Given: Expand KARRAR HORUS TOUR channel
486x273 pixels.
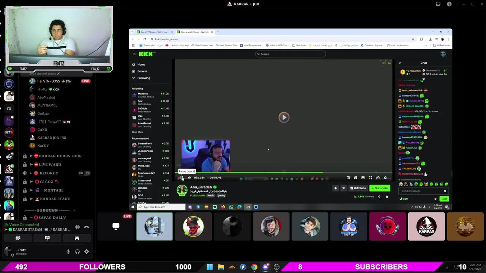Looking at the screenshot, I should click(56, 156).
